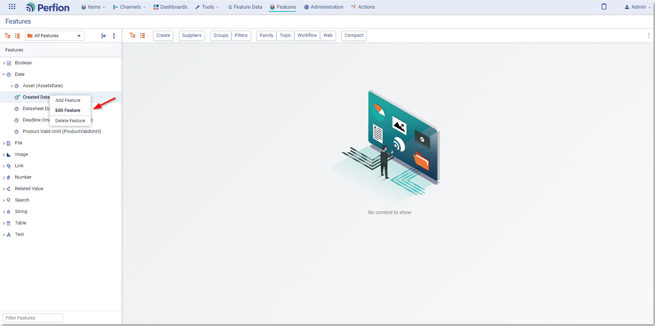Click the Text type icon
The image size is (655, 326).
(9, 235)
